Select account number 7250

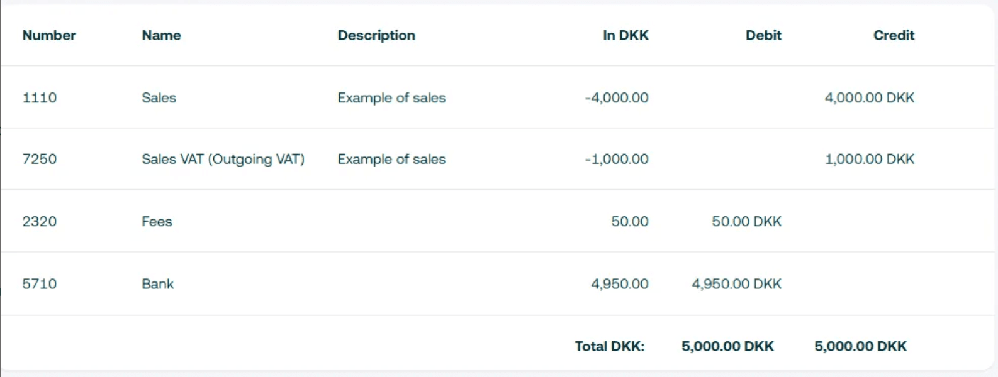[40, 159]
